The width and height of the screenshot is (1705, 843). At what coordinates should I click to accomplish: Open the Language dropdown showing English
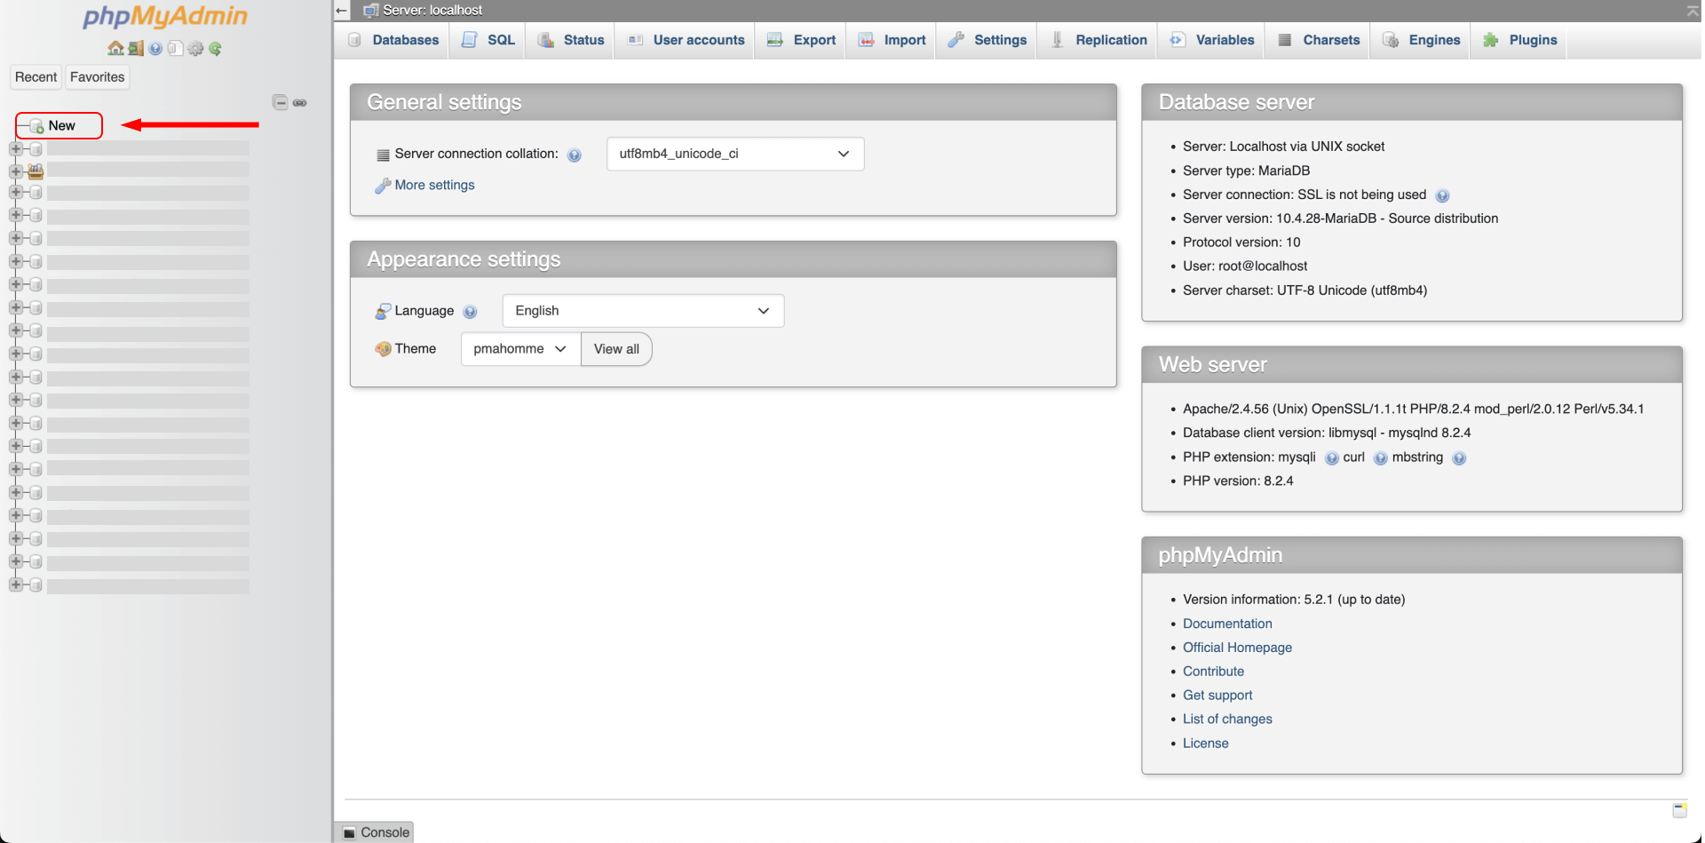[642, 311]
